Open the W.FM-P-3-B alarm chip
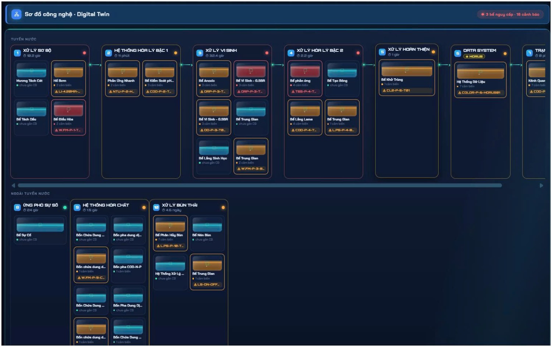The image size is (552, 347). 251,169
